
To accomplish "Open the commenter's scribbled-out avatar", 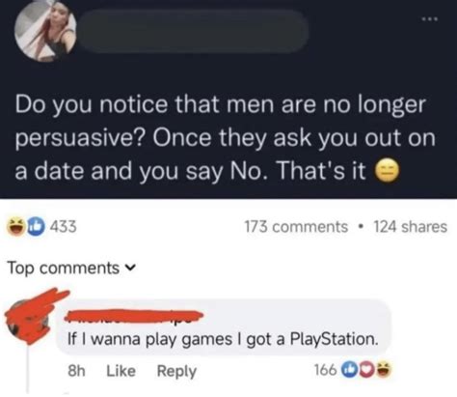I will pyautogui.click(x=31, y=319).
